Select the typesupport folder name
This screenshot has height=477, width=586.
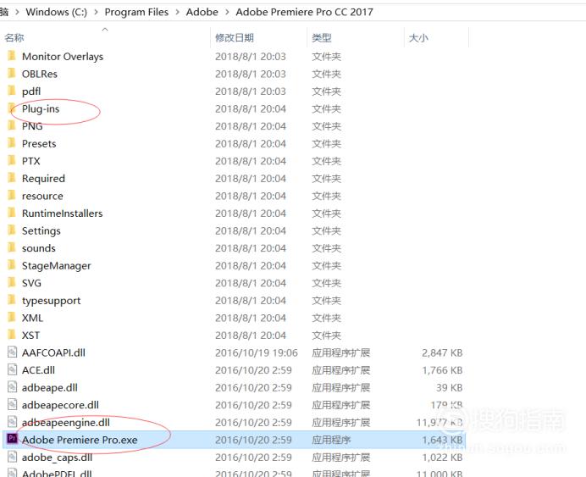point(51,301)
